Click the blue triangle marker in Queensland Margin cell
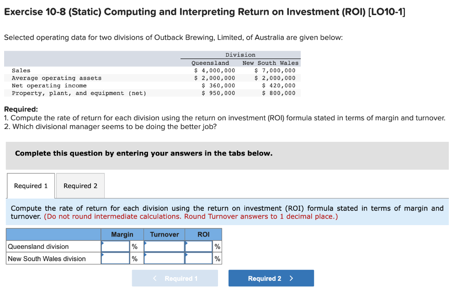The image size is (468, 301). (103, 242)
